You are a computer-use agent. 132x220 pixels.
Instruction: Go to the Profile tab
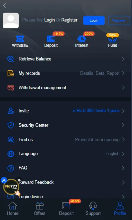120,209
